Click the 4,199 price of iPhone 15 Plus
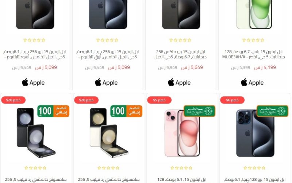This screenshot has height=183, width=292. [265, 67]
